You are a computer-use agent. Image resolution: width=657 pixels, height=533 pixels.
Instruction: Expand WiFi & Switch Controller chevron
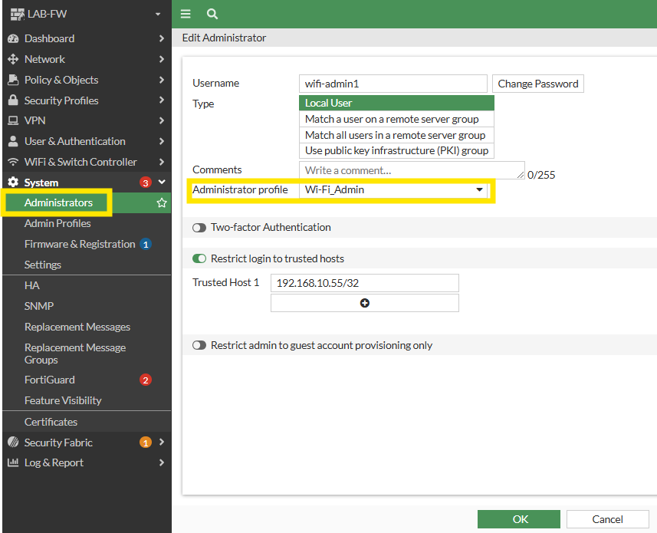(162, 162)
